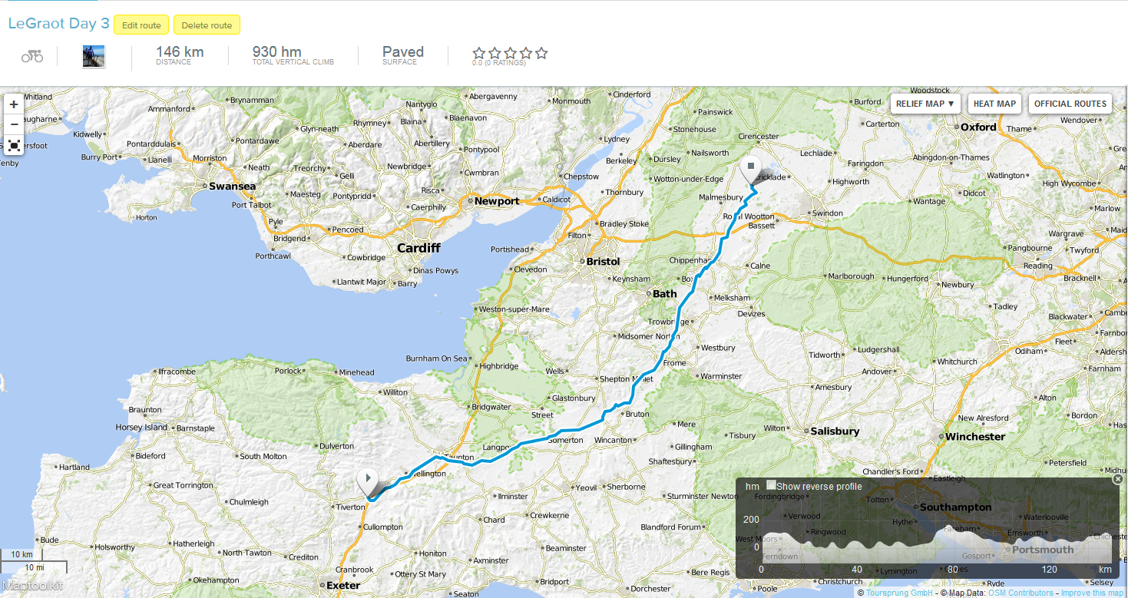Viewport: 1128px width, 598px height.
Task: Open the LeGraot Day 3 title link
Action: (58, 24)
